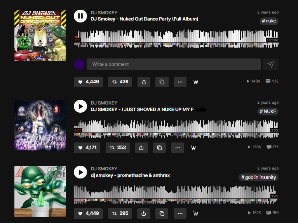Click the Write a comment field
This screenshot has width=298, height=223.
coord(174,64)
